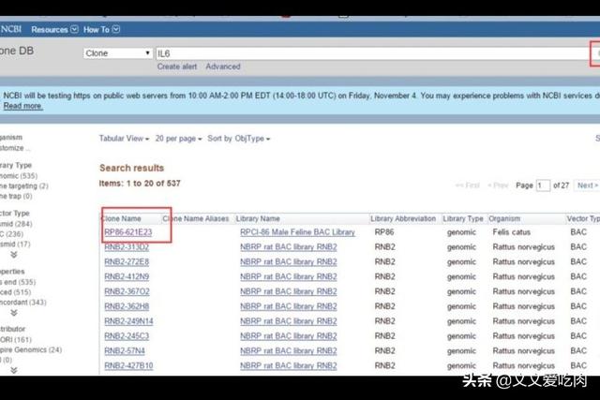Screen dimensions: 600x400
Task: Open the Clone database dropdown
Action: tap(117, 53)
